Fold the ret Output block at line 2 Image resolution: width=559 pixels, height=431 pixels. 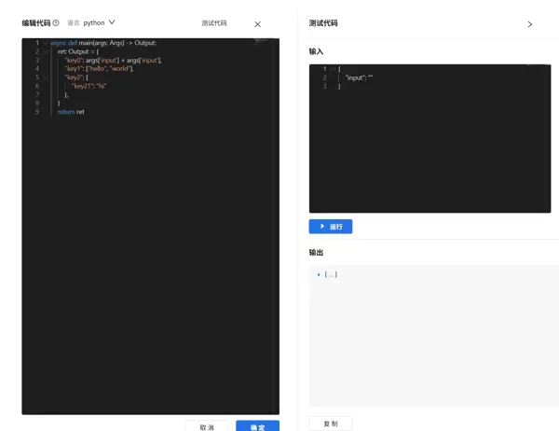click(x=46, y=51)
